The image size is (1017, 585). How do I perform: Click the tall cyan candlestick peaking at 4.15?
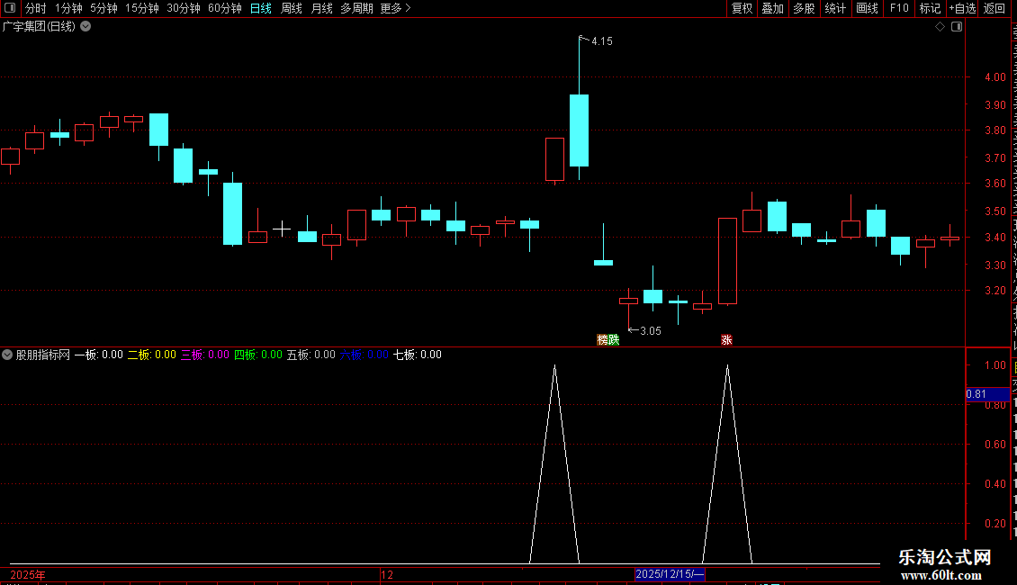pos(580,130)
